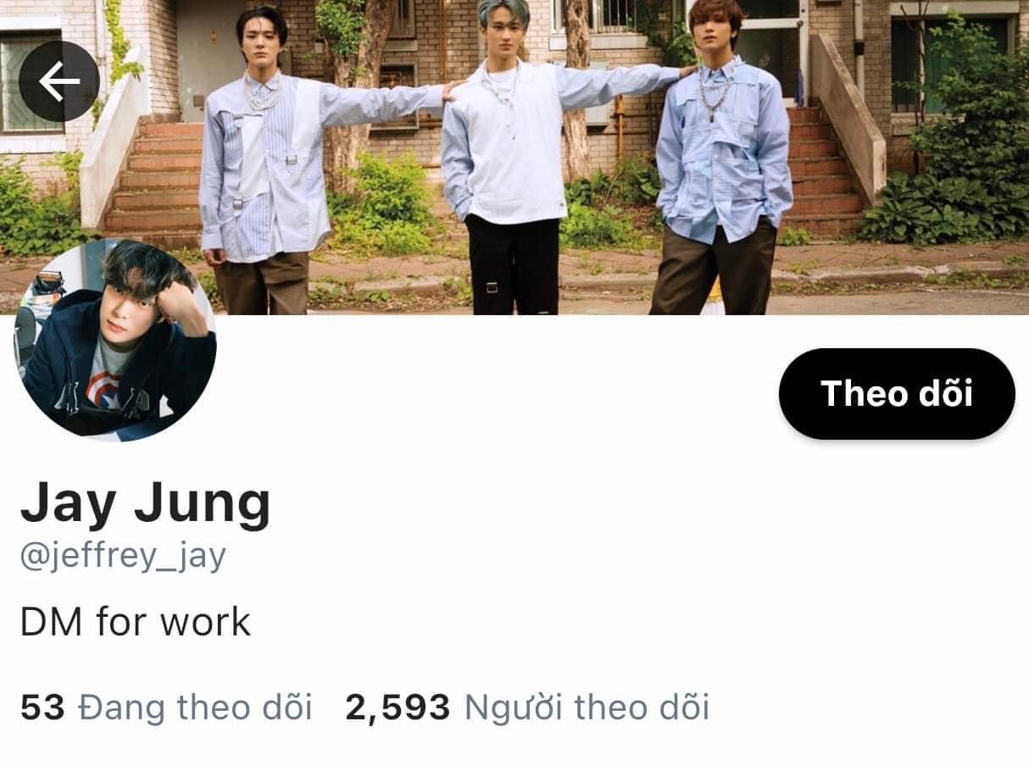Click the right brick staircase in banner
This screenshot has width=1029, height=771.
(x=822, y=169)
